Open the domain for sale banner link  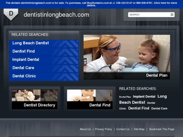[x=91, y=4]
